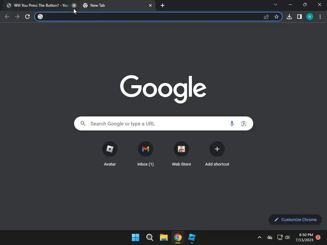Viewport: 327px width, 245px height.
Task: Toggle the Chrome side panel
Action: point(300,17)
